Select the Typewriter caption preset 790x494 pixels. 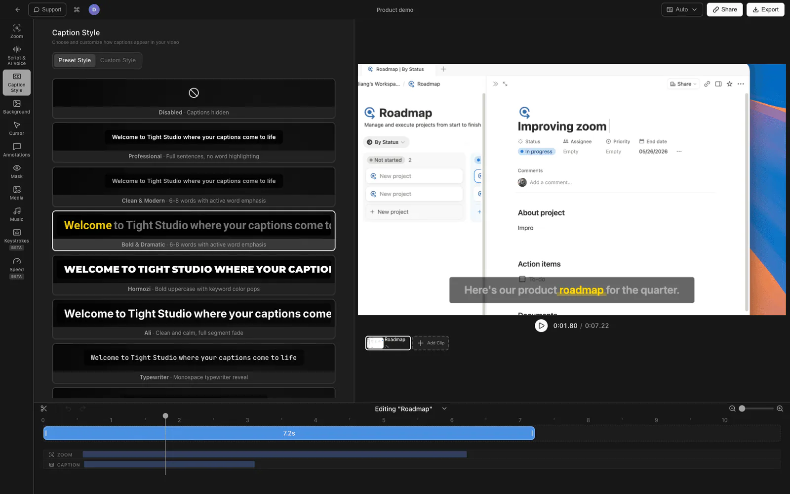(x=194, y=364)
